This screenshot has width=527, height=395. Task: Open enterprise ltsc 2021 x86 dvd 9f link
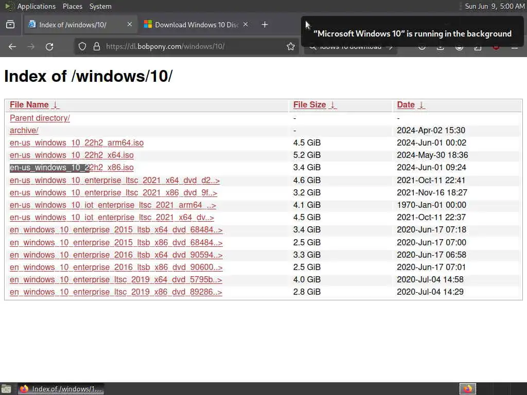pos(113,193)
